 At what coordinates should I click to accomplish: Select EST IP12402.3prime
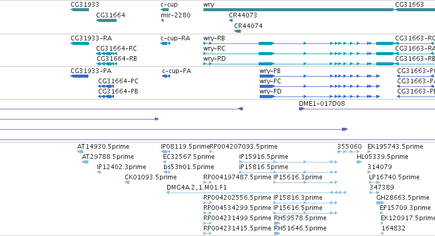[99, 172]
